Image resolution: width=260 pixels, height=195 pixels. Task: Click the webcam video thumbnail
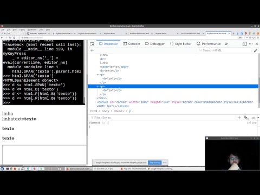232,155
